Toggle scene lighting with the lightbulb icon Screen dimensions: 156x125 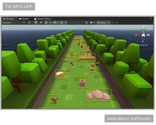[36, 23]
